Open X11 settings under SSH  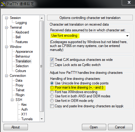click(24, 114)
